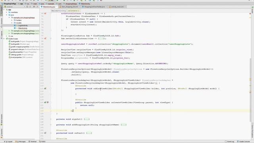
Task: Expand the holders package
Action: click(x=12, y=20)
